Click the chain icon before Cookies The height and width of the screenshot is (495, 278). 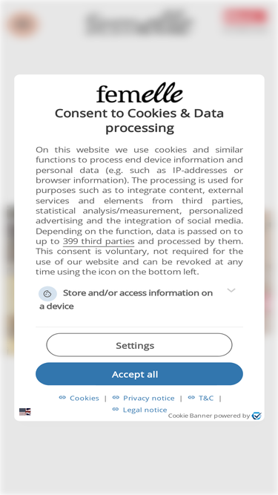click(x=62, y=398)
